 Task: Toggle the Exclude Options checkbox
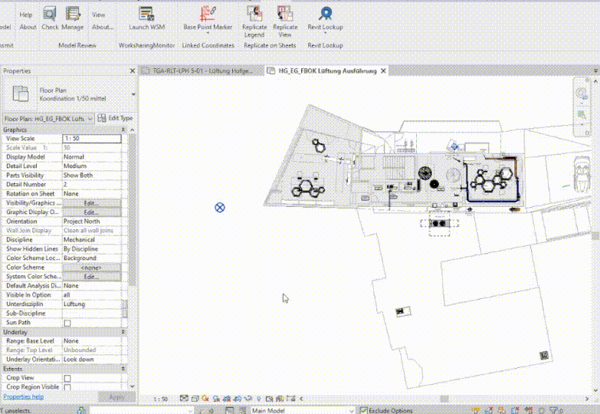(363, 410)
